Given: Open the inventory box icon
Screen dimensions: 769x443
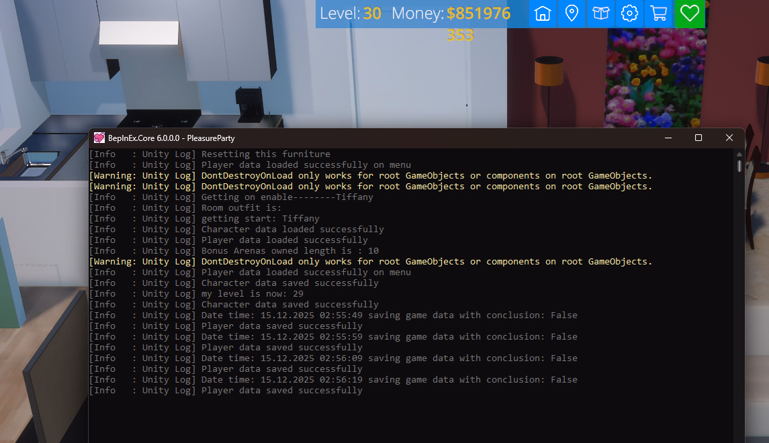Looking at the screenshot, I should coord(600,13).
